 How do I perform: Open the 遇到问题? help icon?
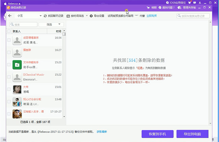point(160,7)
